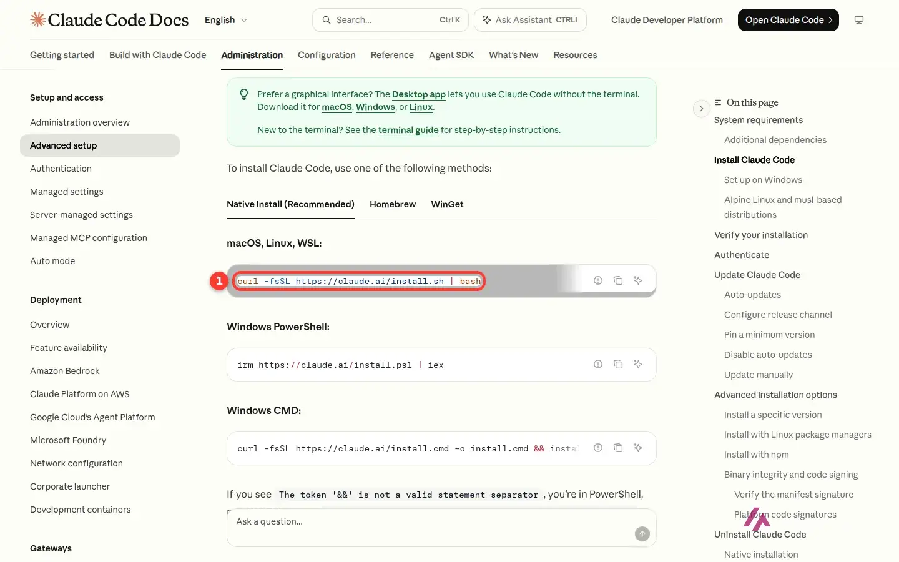The height and width of the screenshot is (562, 899).
Task: Open Development containers in the sidebar
Action: coord(81,510)
